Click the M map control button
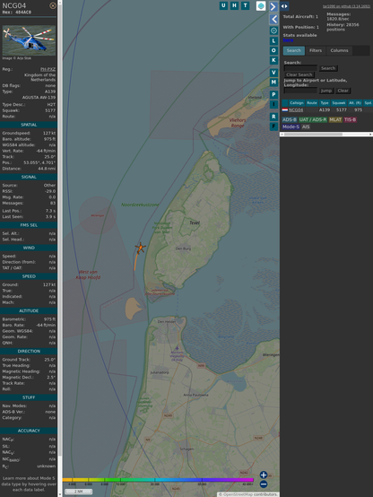The image size is (373, 497). click(273, 83)
